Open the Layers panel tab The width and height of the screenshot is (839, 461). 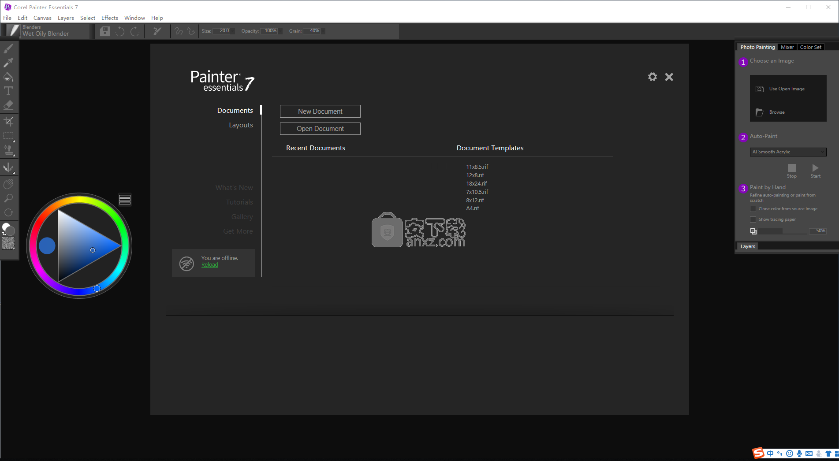[x=748, y=246]
